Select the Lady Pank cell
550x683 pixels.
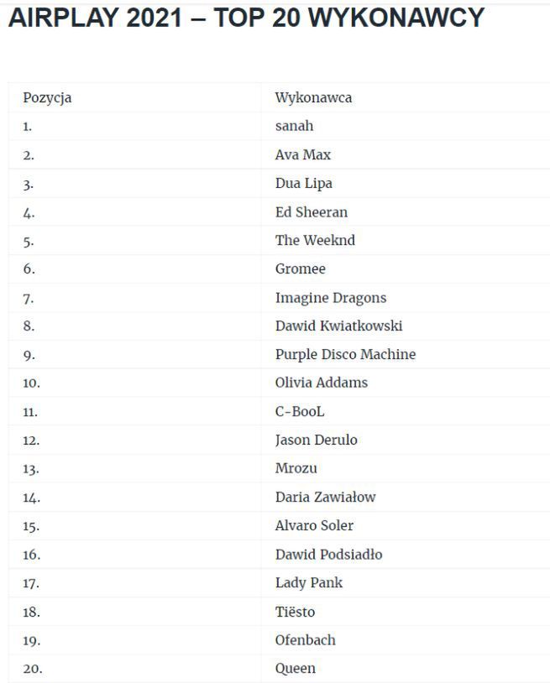(308, 582)
